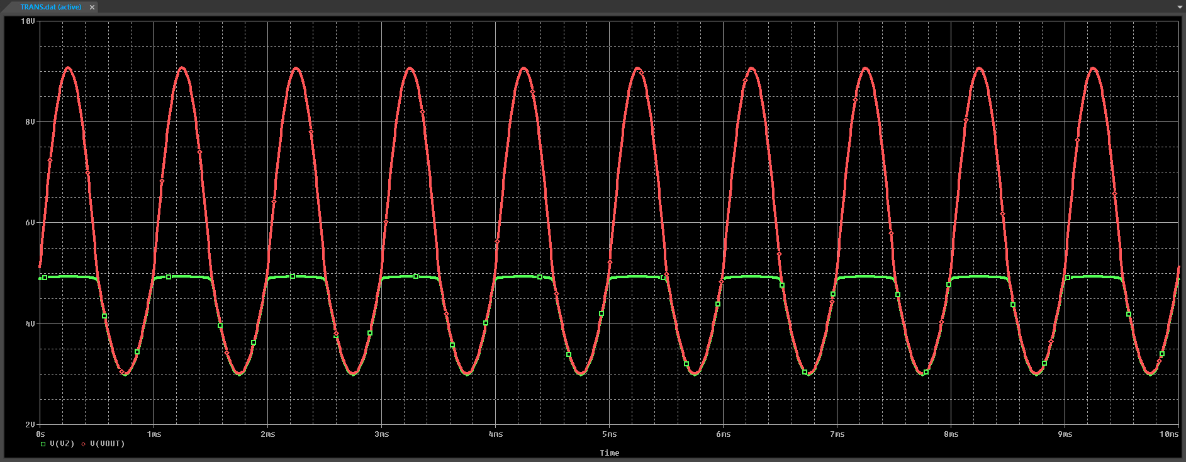Click the 6V label on the Y axis
Screen dimensions: 1186x462
pos(30,223)
